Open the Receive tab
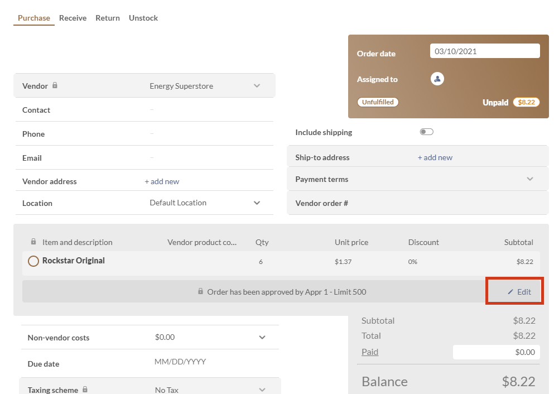This screenshot has height=394, width=554. 73,18
